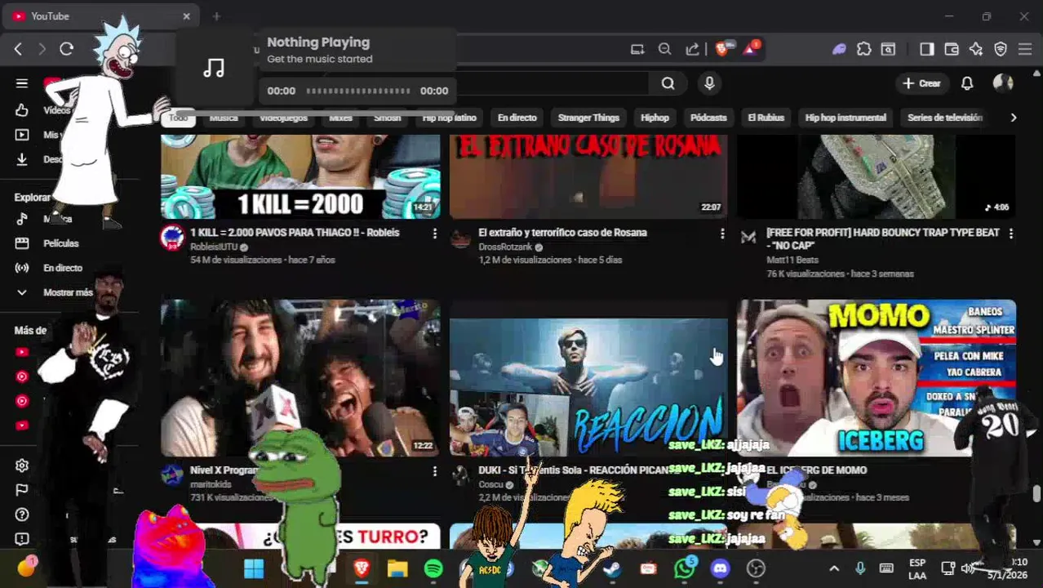Viewport: 1043px width, 588px height.
Task: Open the browser extensions puzzle icon
Action: [x=863, y=50]
